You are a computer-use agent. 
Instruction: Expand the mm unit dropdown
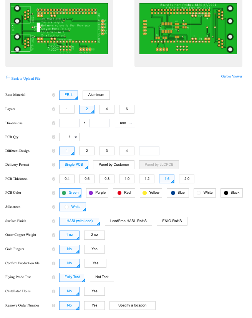coord(125,123)
